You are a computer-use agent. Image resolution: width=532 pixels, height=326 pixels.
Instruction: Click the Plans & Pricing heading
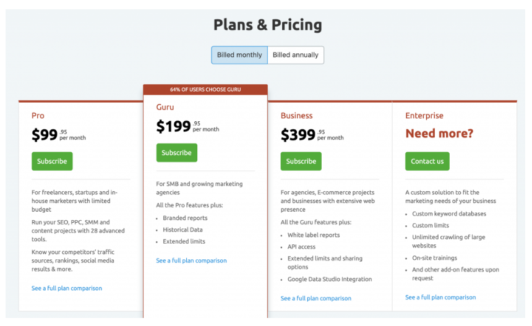tap(267, 25)
